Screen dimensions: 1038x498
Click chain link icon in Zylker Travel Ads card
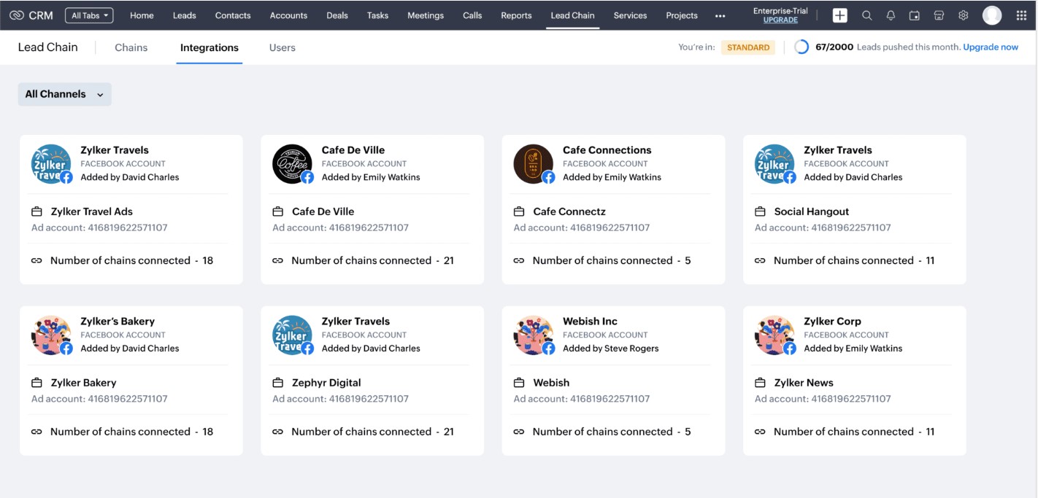coord(36,260)
